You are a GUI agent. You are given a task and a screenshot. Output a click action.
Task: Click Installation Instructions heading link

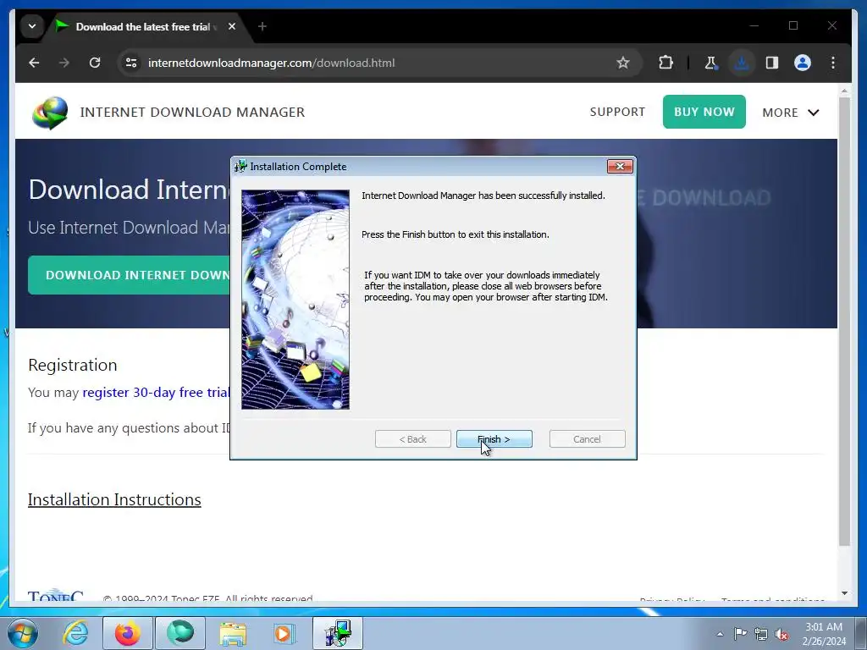114,499
